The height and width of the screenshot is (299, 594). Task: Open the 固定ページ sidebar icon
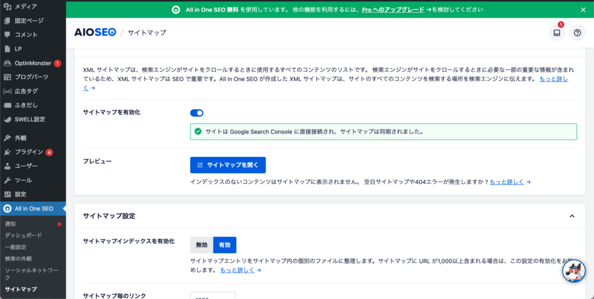click(7, 20)
